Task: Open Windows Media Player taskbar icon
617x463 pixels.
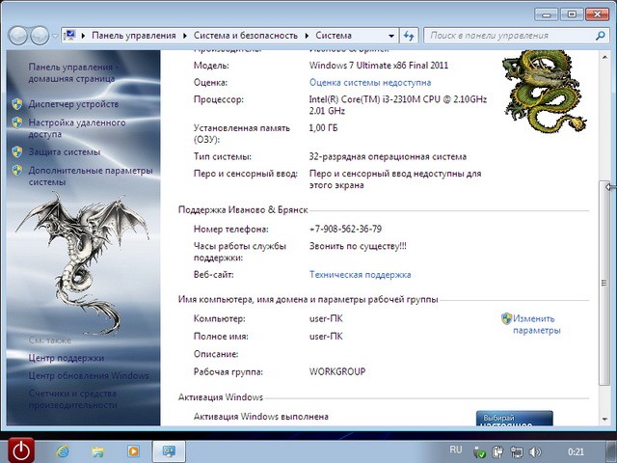Action: click(133, 451)
